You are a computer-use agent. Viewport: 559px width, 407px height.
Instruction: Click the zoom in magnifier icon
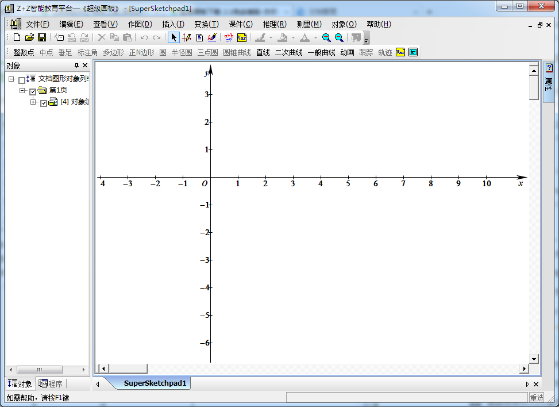click(x=326, y=37)
